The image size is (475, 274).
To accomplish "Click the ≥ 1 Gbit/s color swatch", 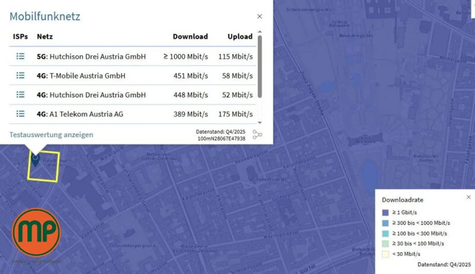I will coord(385,213).
